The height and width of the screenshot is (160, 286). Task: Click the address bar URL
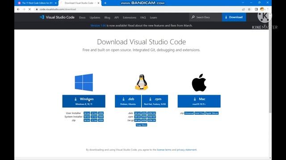(x=58, y=9)
